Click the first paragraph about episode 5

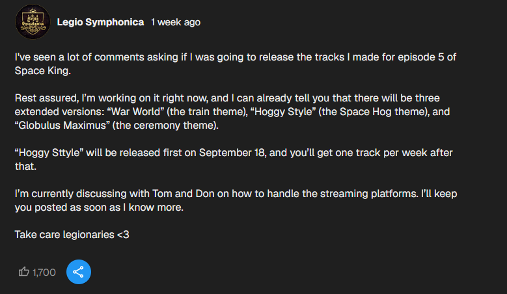(236, 64)
